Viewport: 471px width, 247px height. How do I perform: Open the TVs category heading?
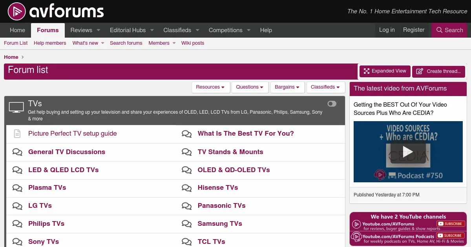click(35, 104)
